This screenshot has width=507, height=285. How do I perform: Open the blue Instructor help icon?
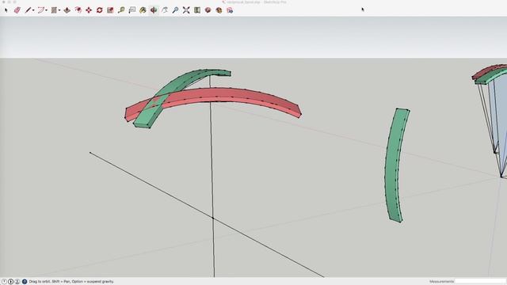[25, 282]
